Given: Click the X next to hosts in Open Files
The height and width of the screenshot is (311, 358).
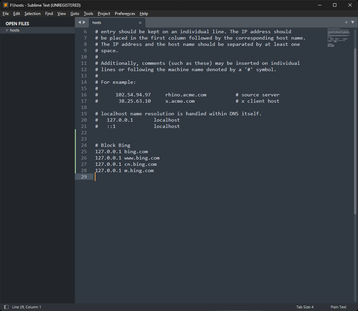Looking at the screenshot, I should 7,30.
